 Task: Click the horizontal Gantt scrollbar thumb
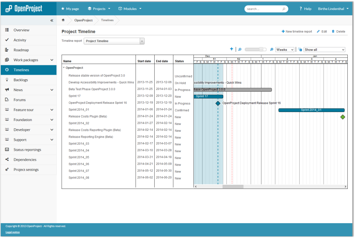(233, 186)
